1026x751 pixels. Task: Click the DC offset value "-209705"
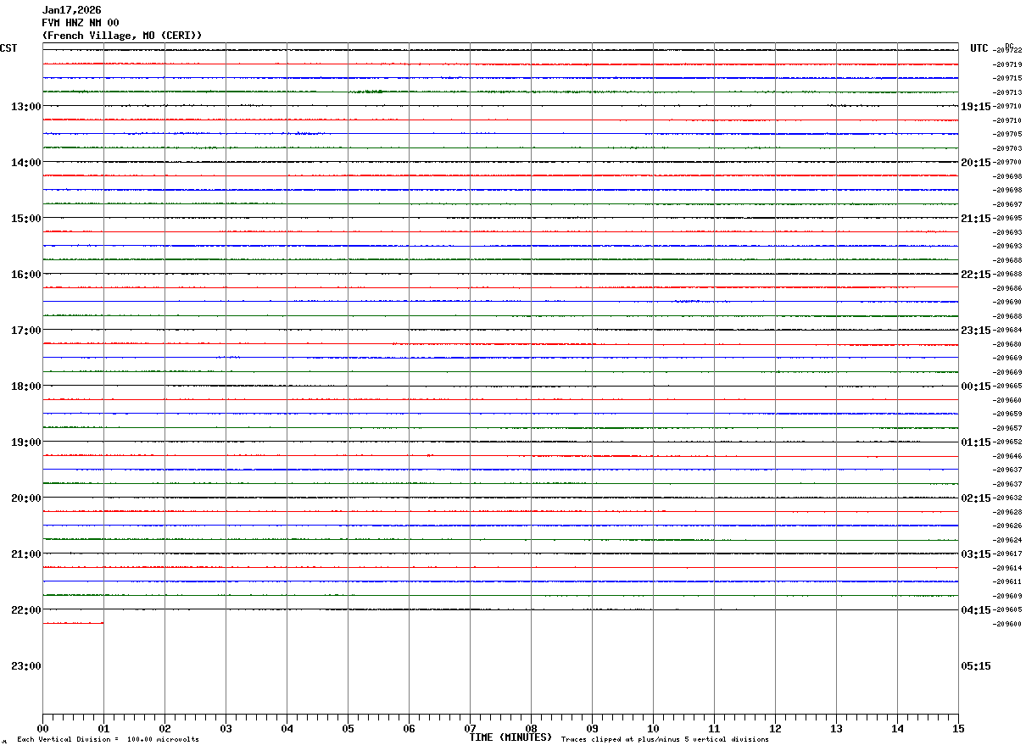tap(1008, 134)
